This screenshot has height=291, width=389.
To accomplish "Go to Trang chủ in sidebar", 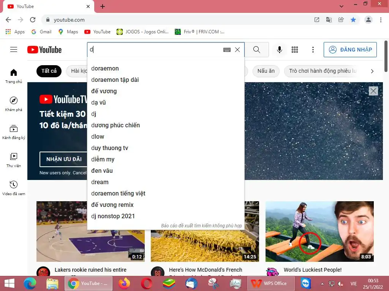I will [x=14, y=76].
